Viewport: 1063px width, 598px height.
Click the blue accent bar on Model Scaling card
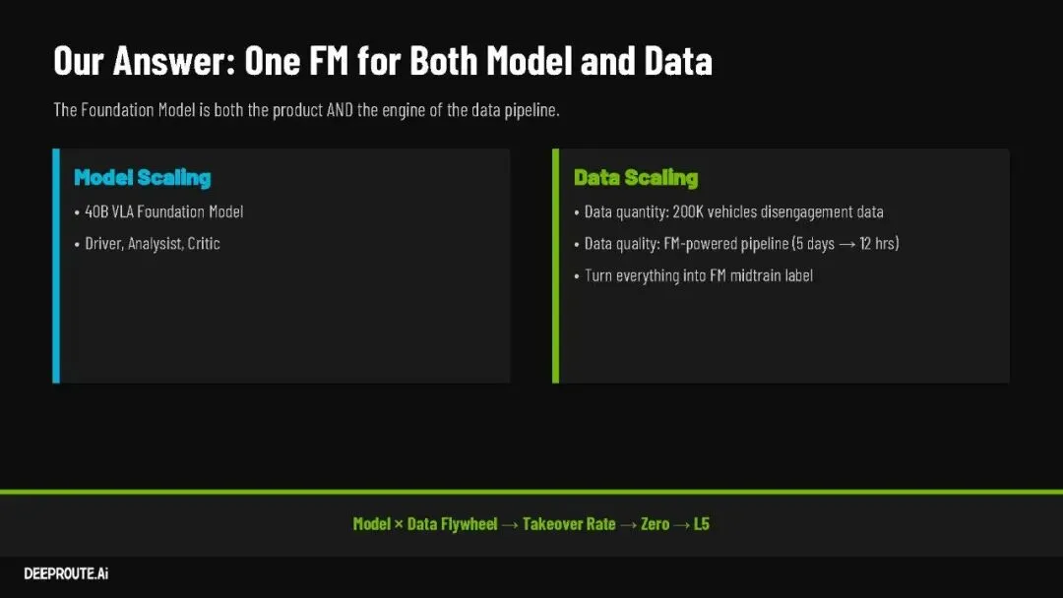click(56, 266)
